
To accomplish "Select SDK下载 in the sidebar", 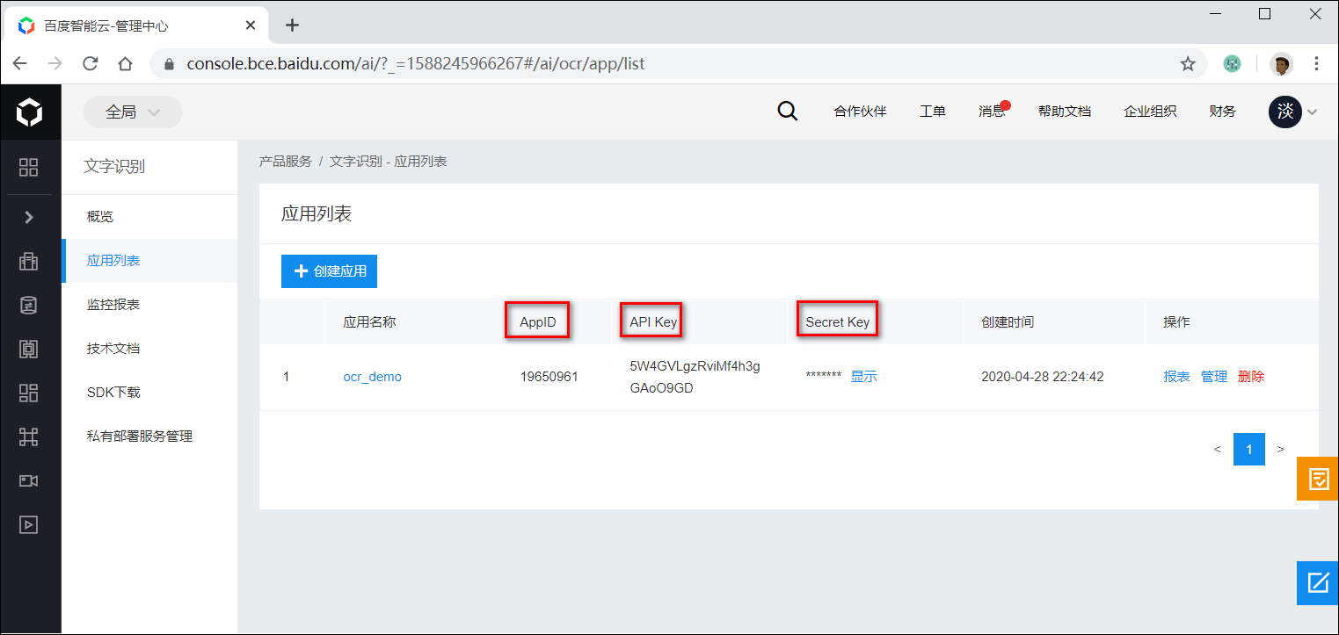I will tap(149, 393).
